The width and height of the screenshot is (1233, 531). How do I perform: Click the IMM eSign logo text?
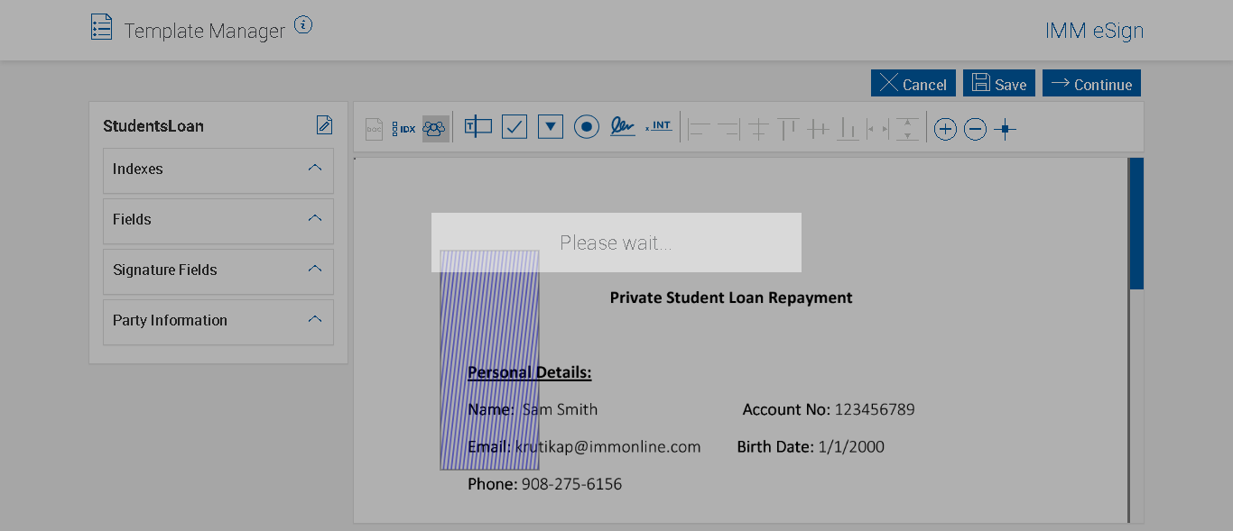point(1094,31)
